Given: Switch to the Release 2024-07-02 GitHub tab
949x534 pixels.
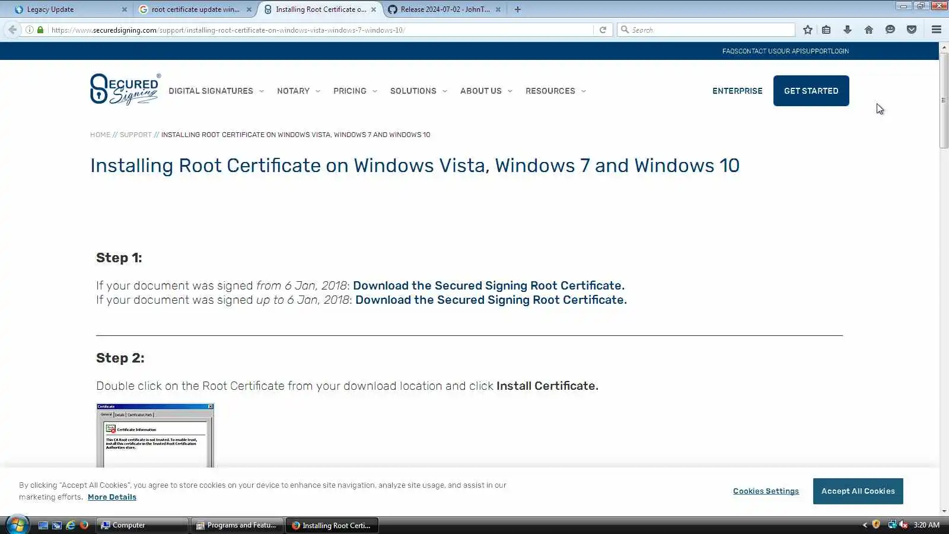Looking at the screenshot, I should click(444, 9).
